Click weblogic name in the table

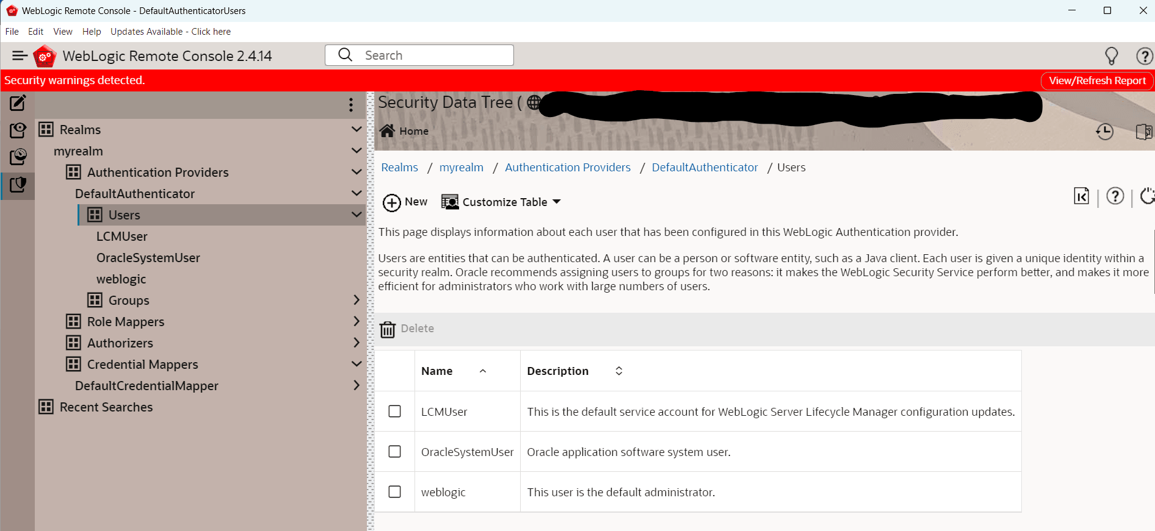(x=443, y=492)
